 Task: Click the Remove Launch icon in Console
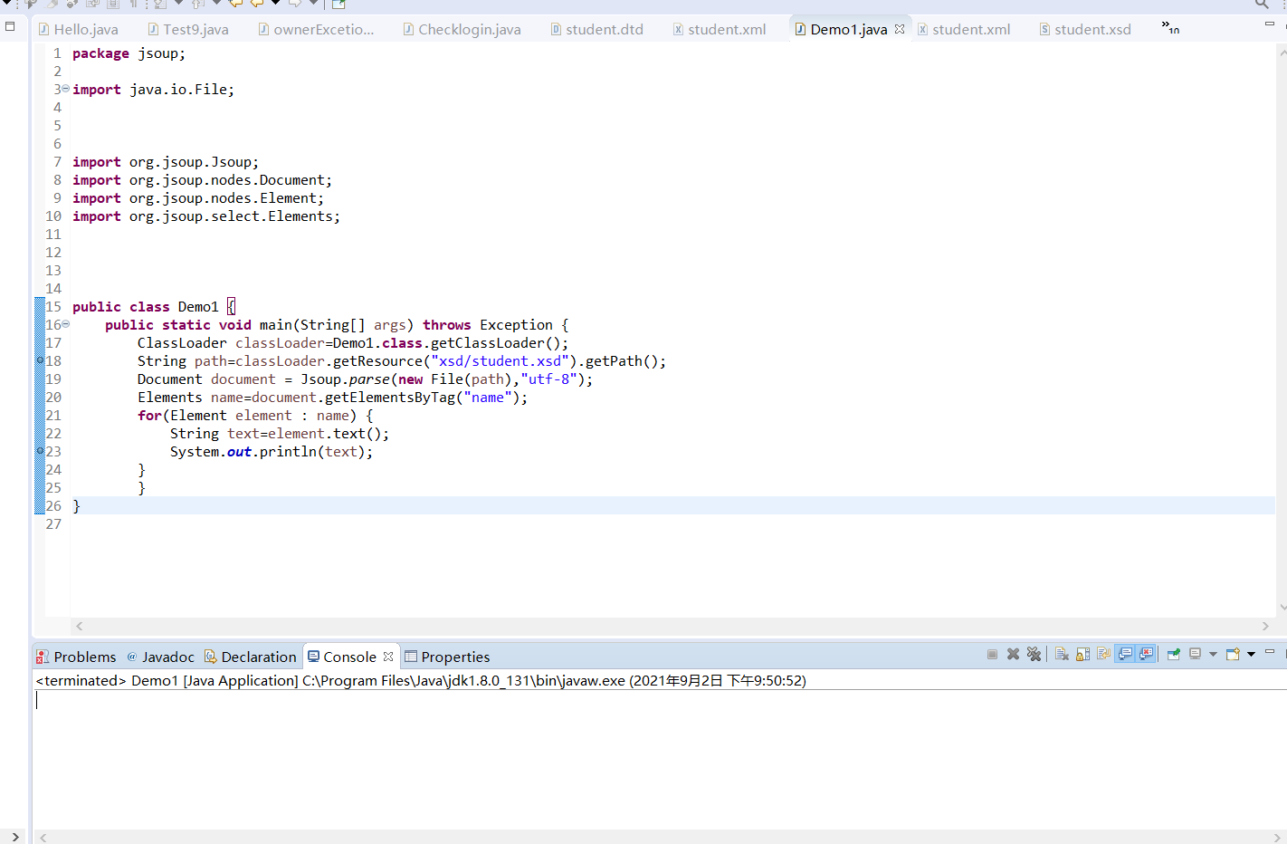pos(1014,654)
